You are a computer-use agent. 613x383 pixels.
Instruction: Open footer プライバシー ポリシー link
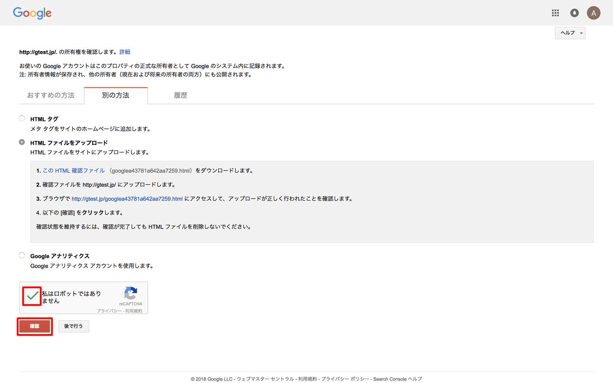pos(345,379)
